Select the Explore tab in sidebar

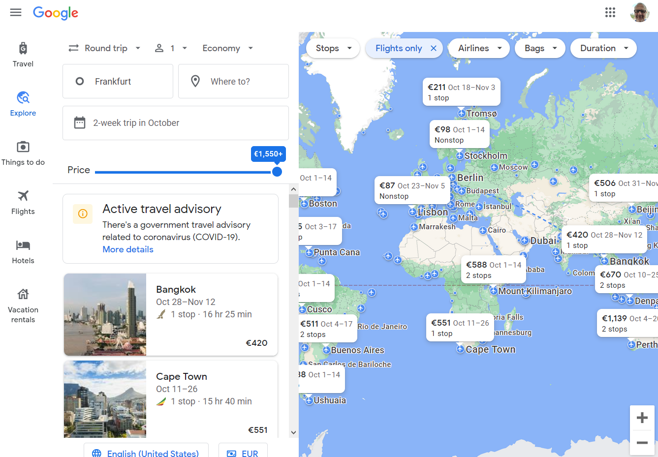[x=23, y=104]
